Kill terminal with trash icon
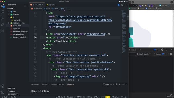The width and height of the screenshot is (174, 98). click(120, 84)
